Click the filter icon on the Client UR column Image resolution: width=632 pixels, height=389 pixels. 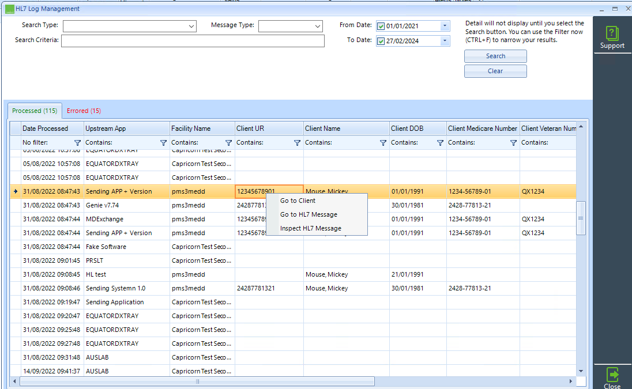point(297,142)
